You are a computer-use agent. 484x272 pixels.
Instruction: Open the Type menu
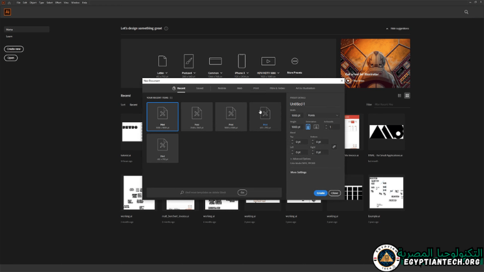41,3
